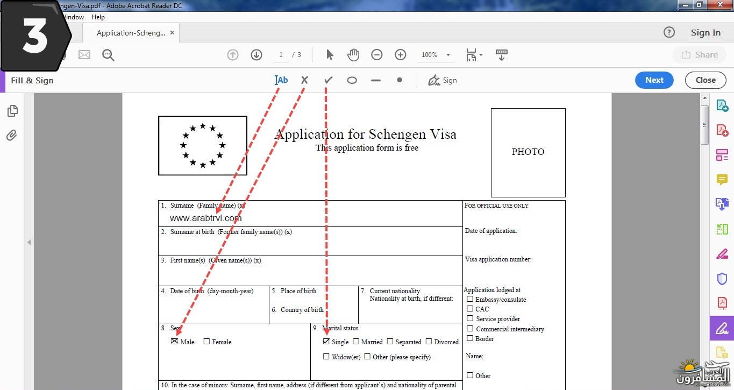Open the yellow Comment tool
This screenshot has height=390, width=734.
[722, 180]
